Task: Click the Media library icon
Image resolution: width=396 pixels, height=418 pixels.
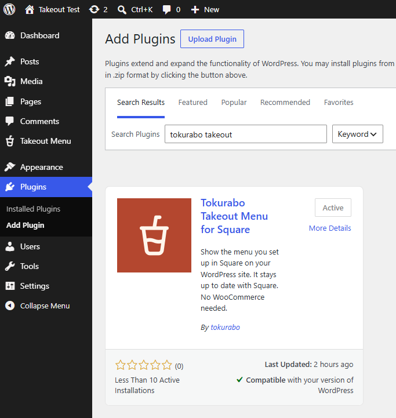Action: point(10,81)
